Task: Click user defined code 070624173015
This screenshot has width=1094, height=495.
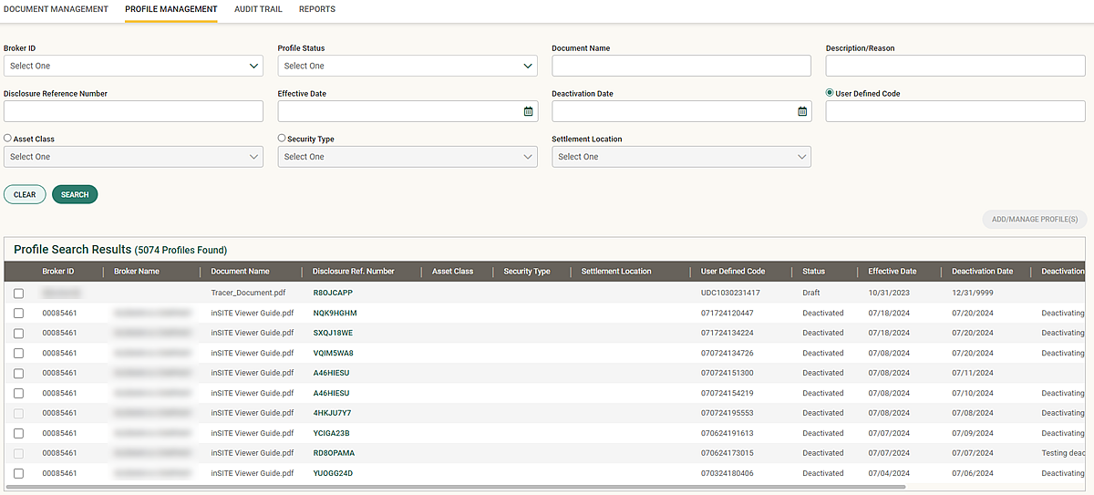Action: pos(728,454)
